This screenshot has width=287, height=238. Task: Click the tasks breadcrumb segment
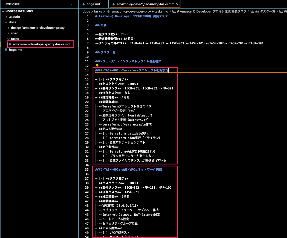98,11
